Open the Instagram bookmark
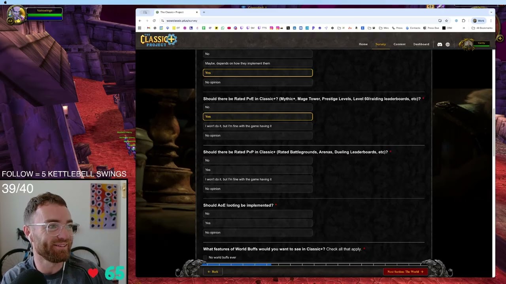 click(272, 28)
